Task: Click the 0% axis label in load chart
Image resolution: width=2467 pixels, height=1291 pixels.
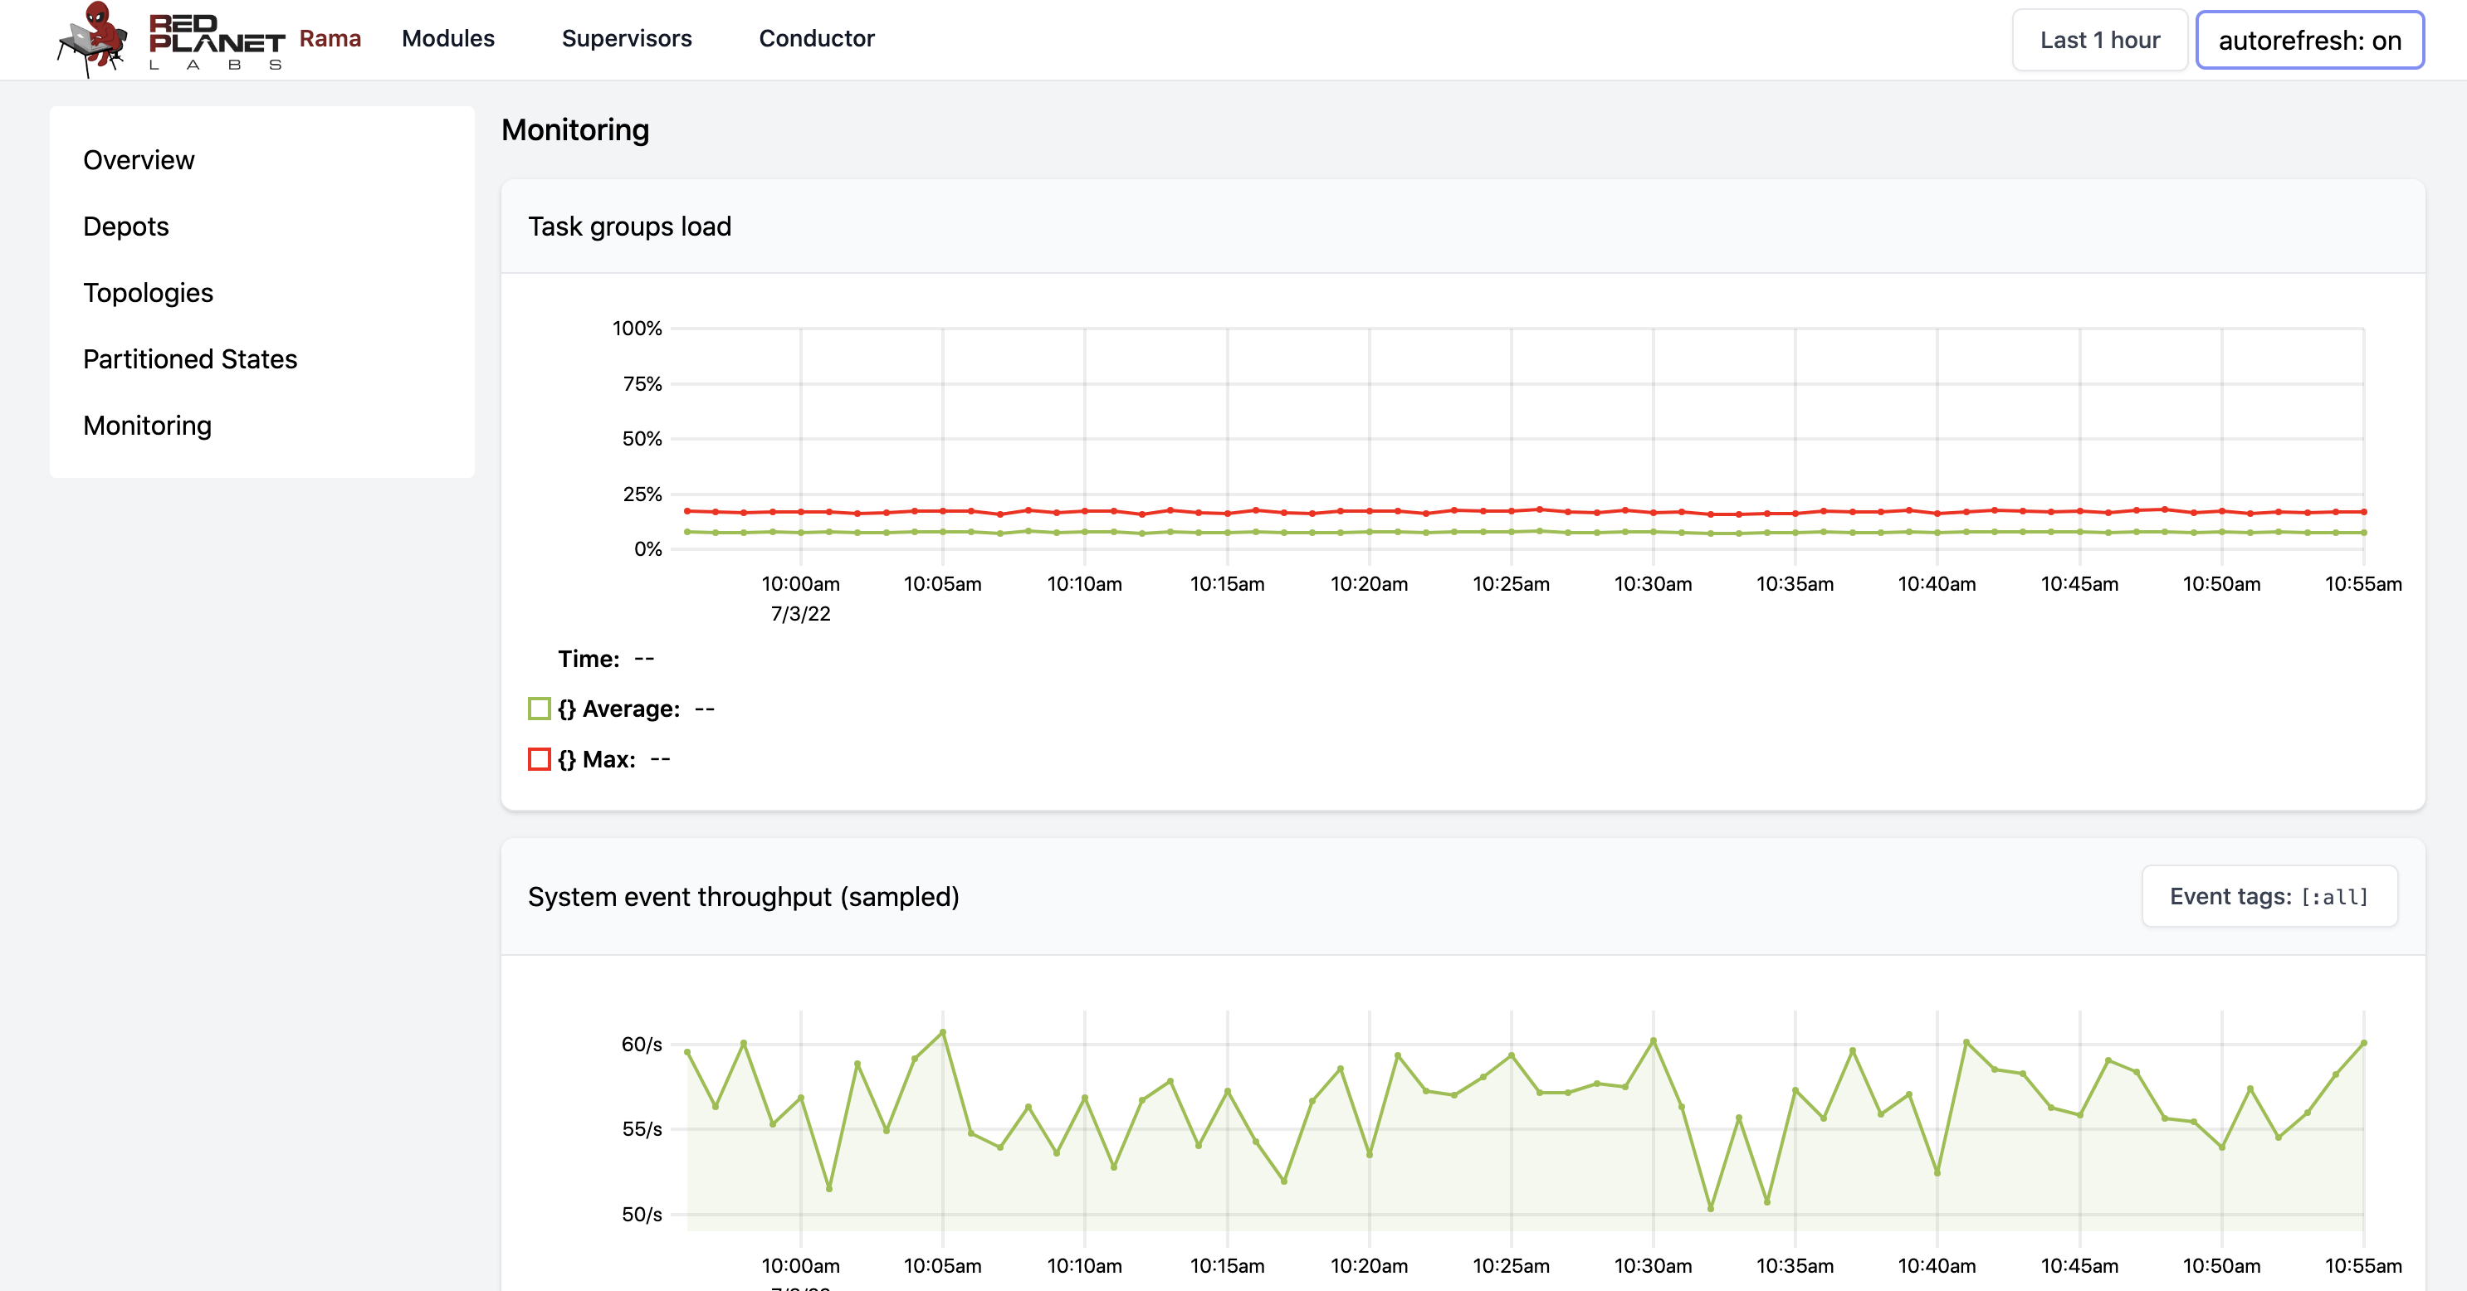Action: click(x=647, y=549)
